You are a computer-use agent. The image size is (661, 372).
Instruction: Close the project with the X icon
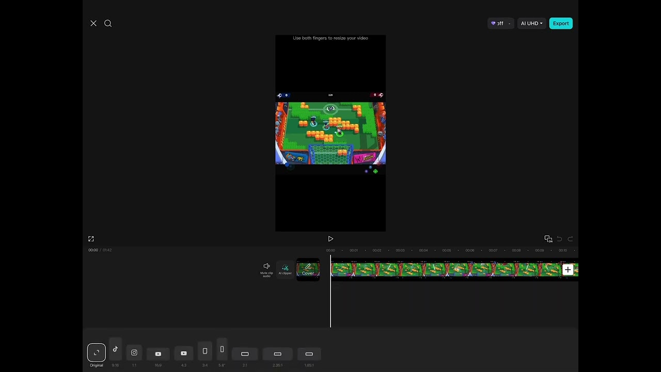pos(93,23)
